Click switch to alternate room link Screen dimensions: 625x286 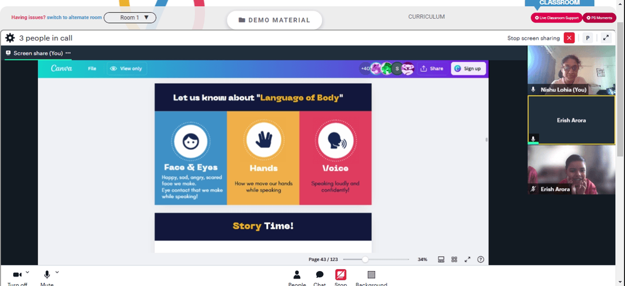74,17
